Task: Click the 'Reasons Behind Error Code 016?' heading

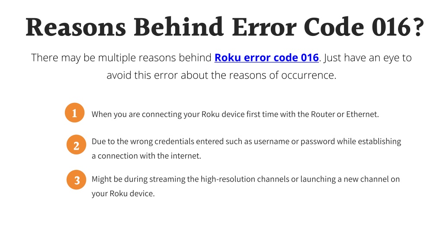Action: pos(225,27)
